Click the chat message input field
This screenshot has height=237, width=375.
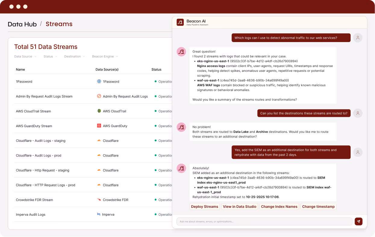coord(264,221)
